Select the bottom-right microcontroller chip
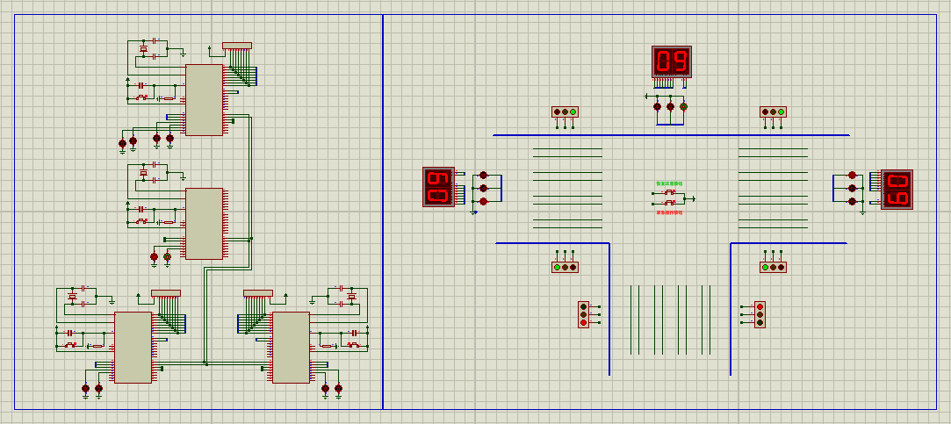Image resolution: width=951 pixels, height=424 pixels. point(291,348)
